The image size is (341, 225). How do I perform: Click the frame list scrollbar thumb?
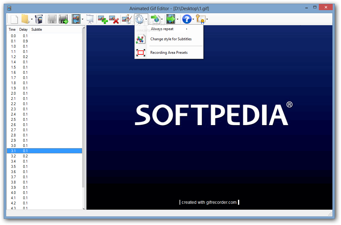pyautogui.click(x=84, y=108)
